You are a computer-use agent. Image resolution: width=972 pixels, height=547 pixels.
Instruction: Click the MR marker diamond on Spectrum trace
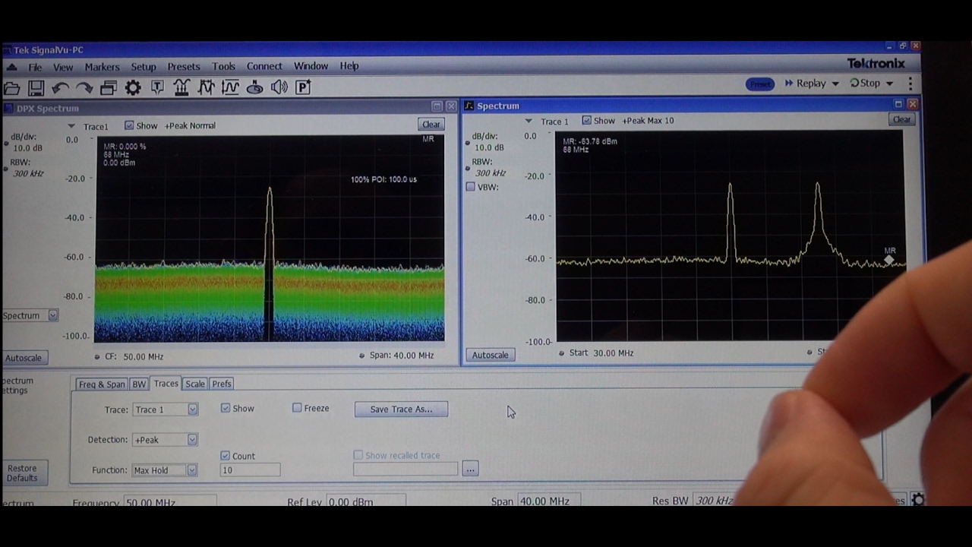pos(889,261)
